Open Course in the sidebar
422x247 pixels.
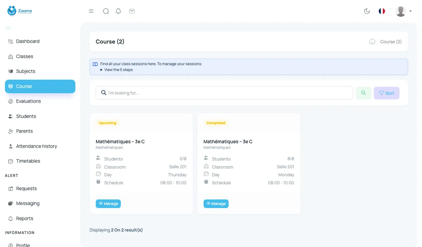[40, 86]
